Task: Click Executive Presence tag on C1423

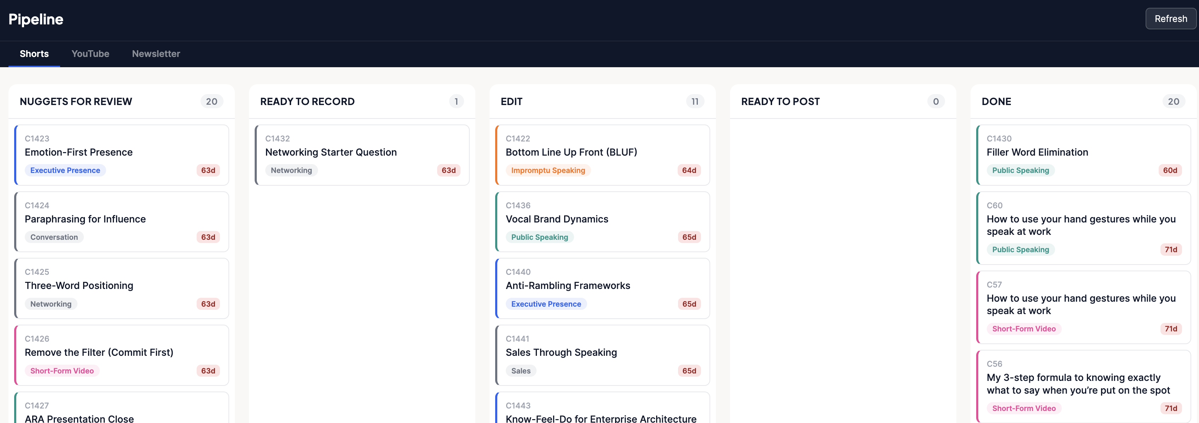Action: point(65,170)
